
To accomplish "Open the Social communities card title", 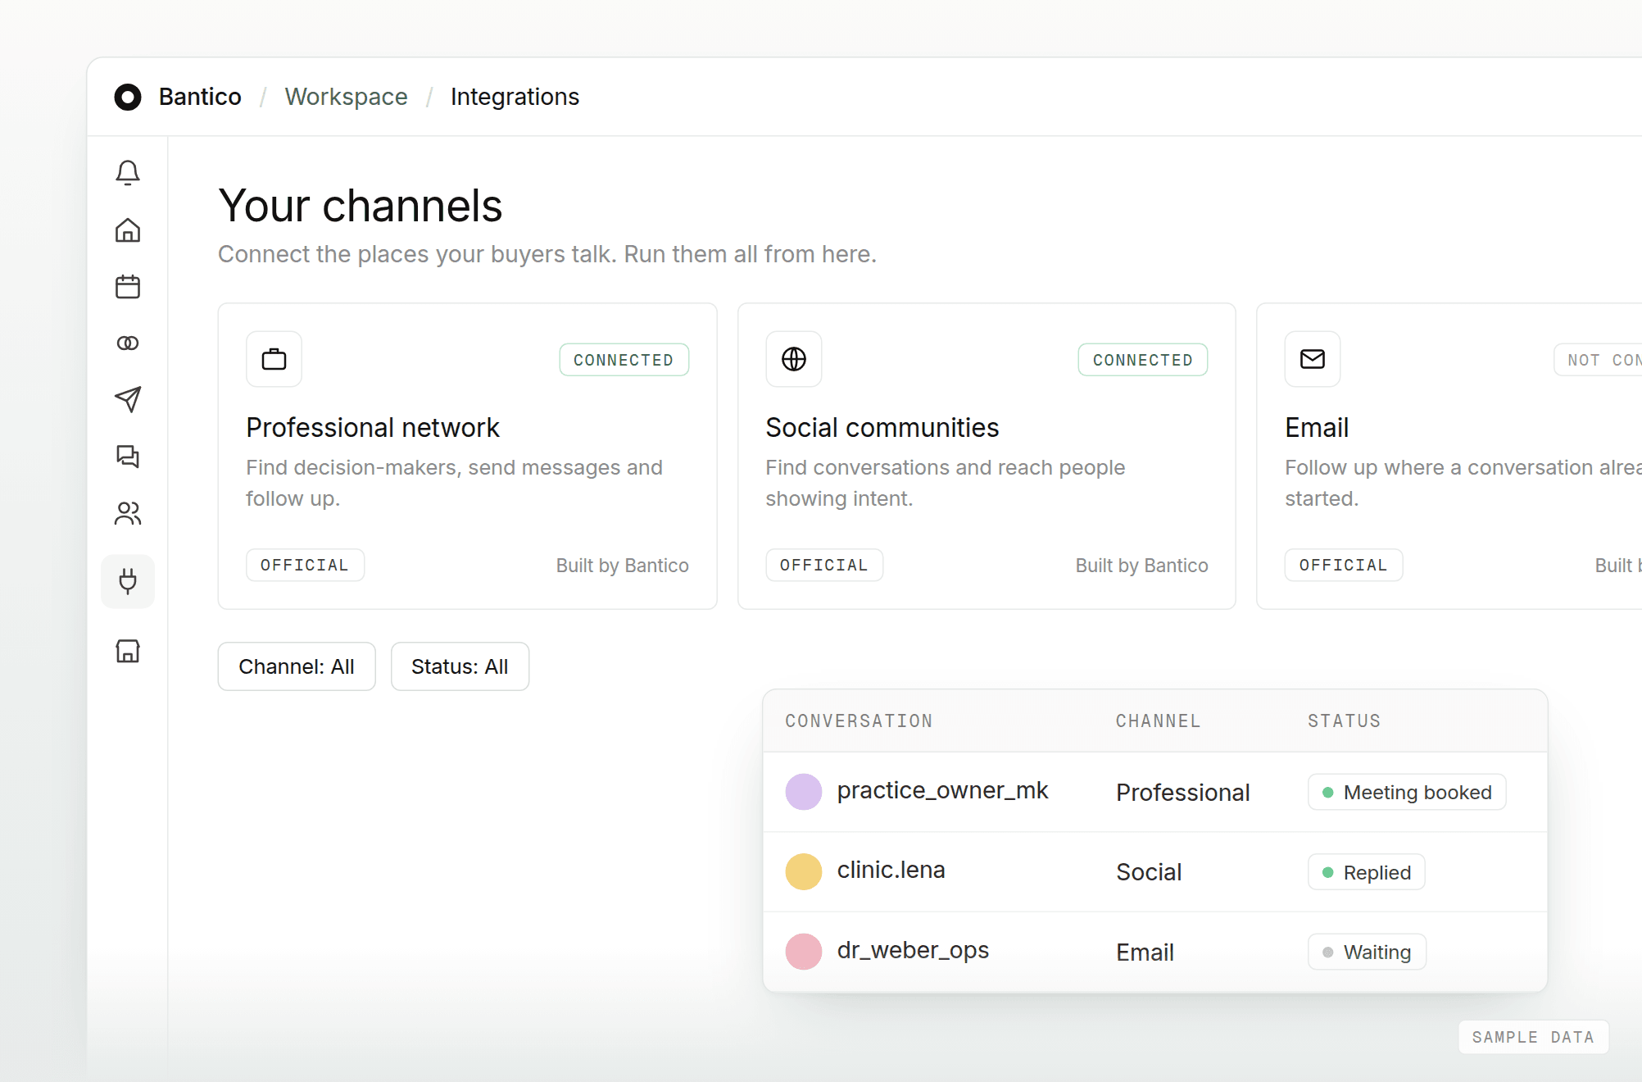I will pyautogui.click(x=882, y=428).
